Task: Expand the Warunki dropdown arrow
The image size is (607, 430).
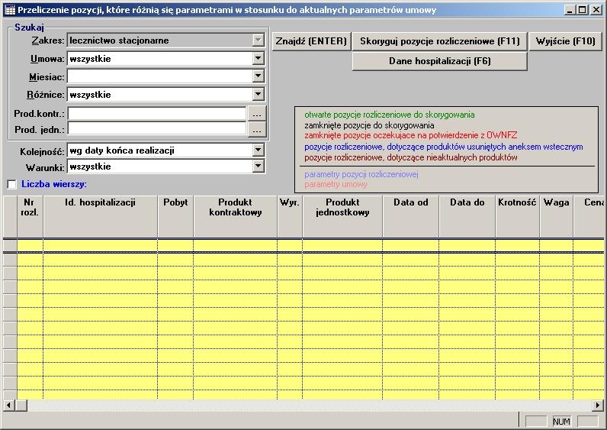Action: [x=259, y=167]
